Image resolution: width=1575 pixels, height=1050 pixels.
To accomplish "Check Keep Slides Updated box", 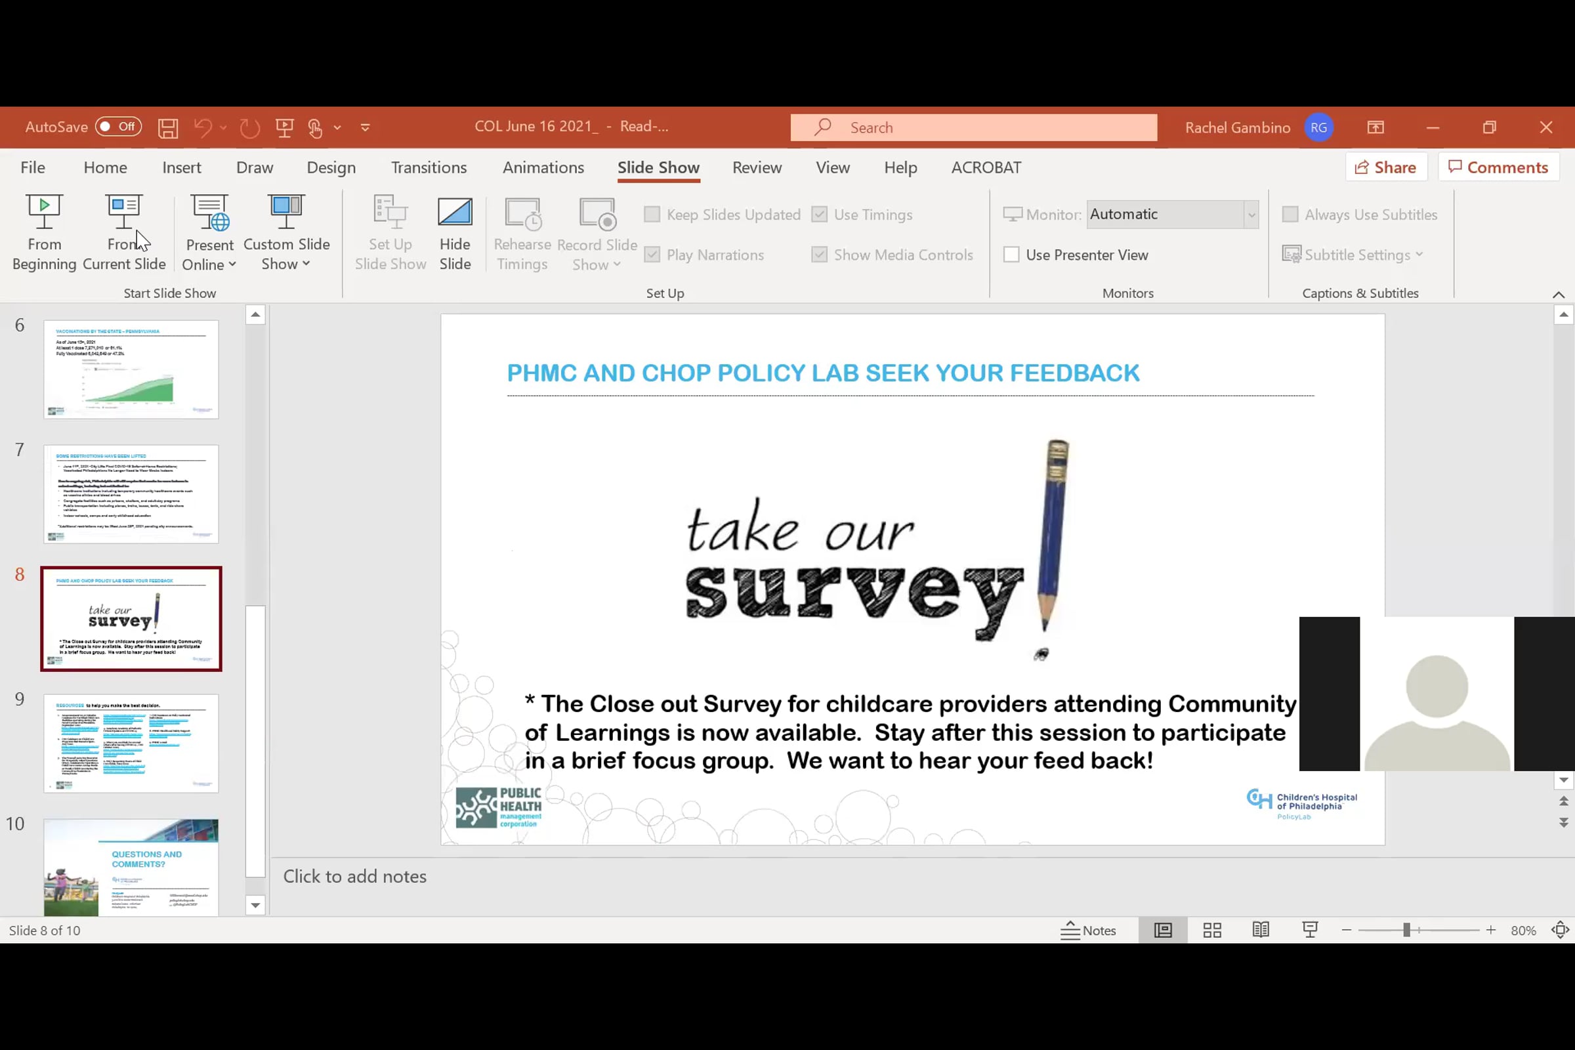I will (x=652, y=215).
